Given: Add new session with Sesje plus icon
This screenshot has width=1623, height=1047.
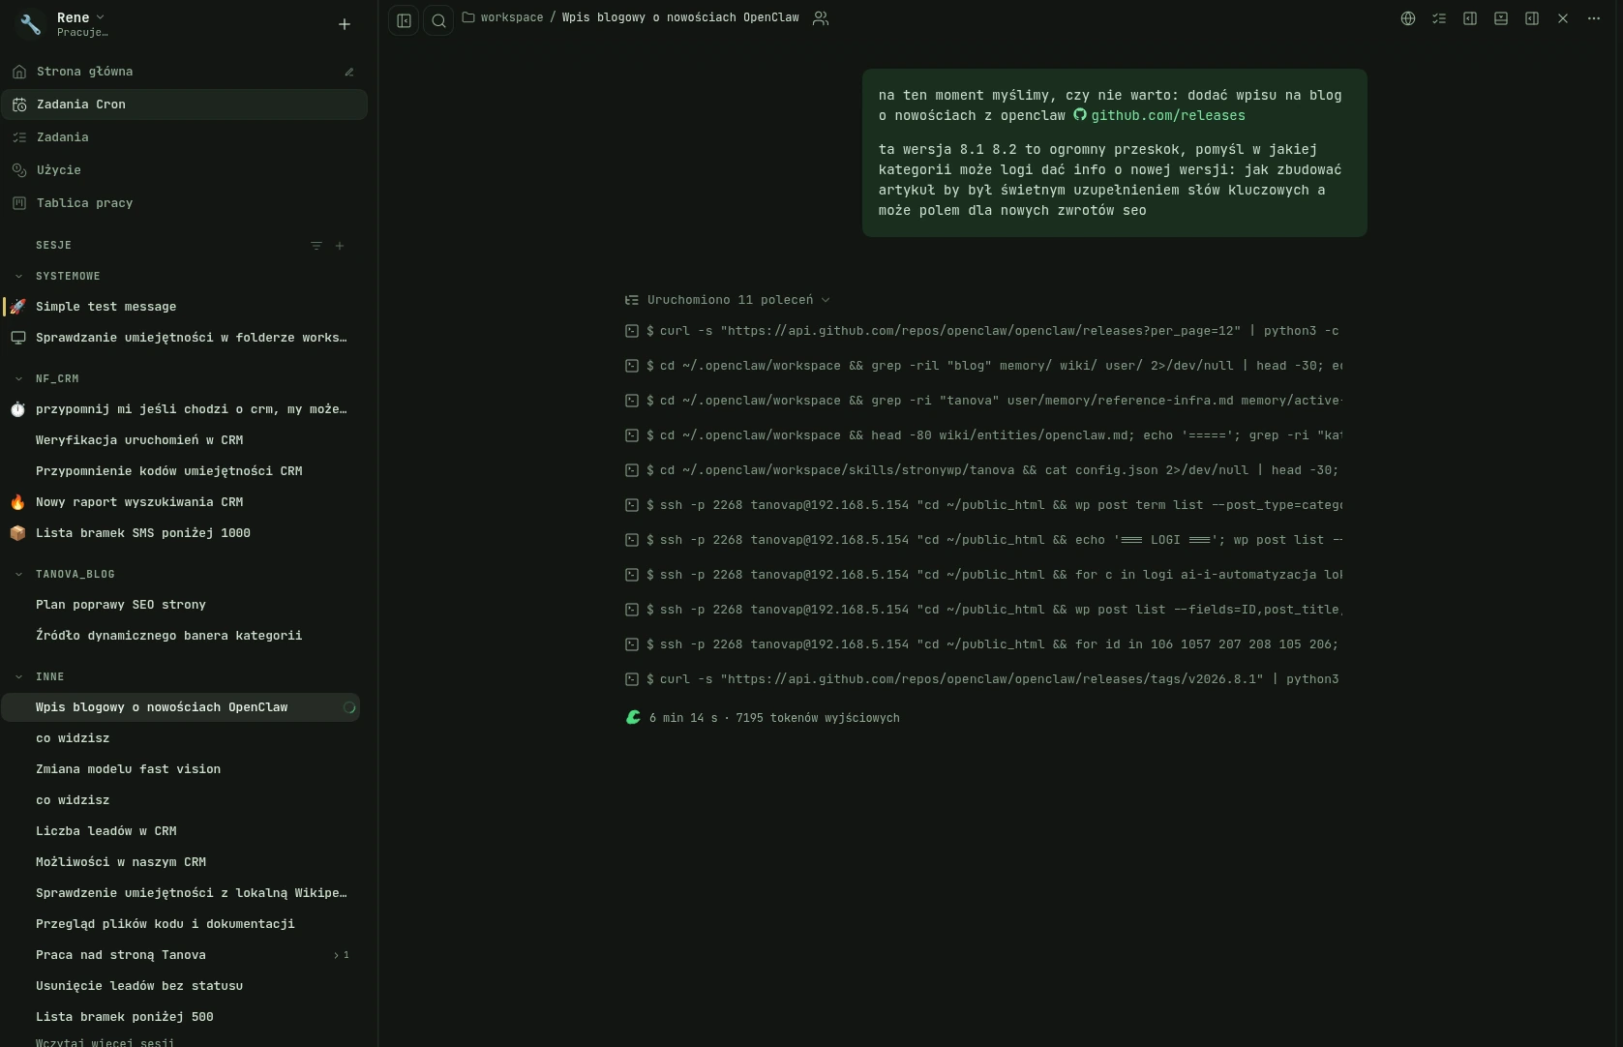Looking at the screenshot, I should pos(340,246).
